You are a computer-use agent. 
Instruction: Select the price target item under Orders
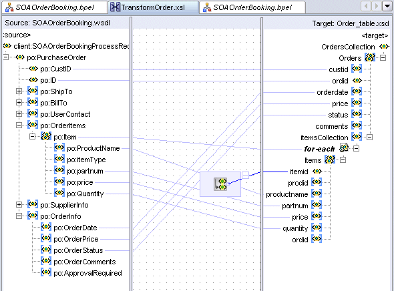click(340, 103)
